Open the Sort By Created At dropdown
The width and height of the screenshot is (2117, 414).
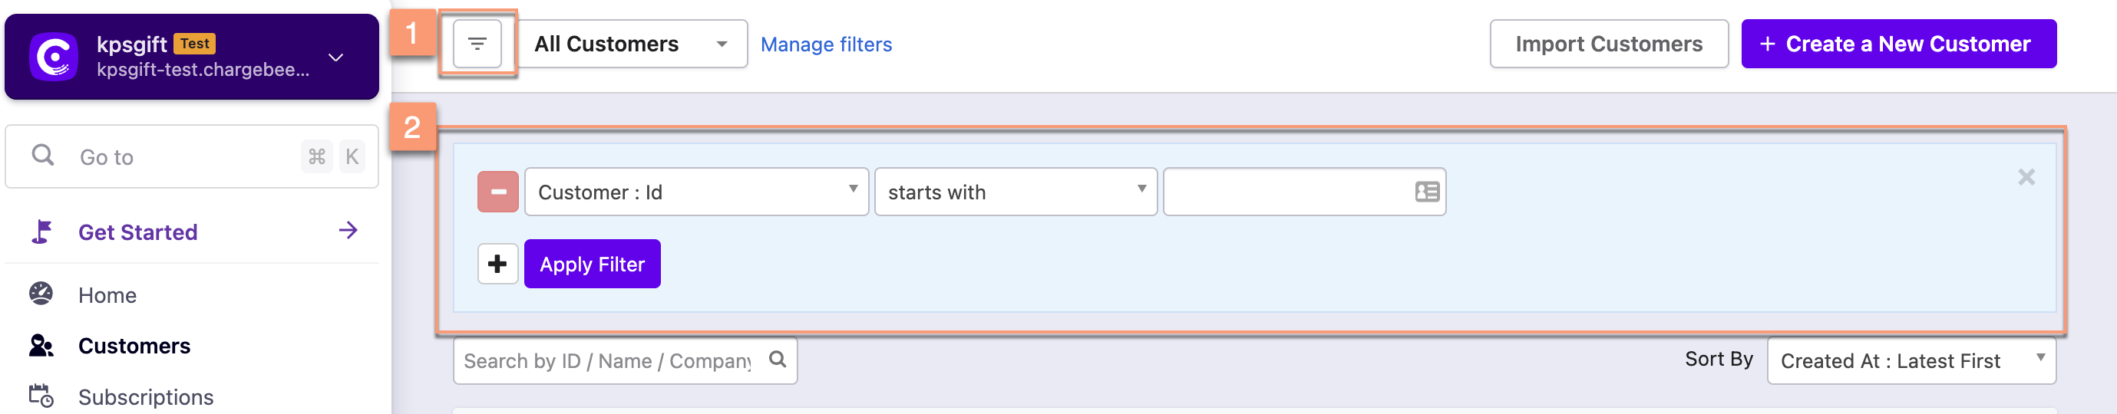tap(1911, 360)
